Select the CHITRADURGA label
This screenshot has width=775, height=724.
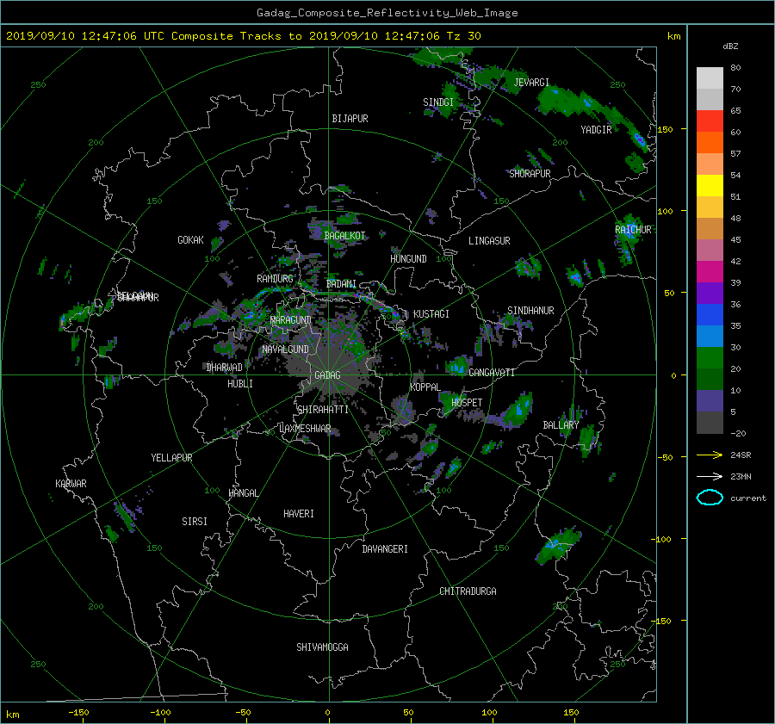[468, 591]
